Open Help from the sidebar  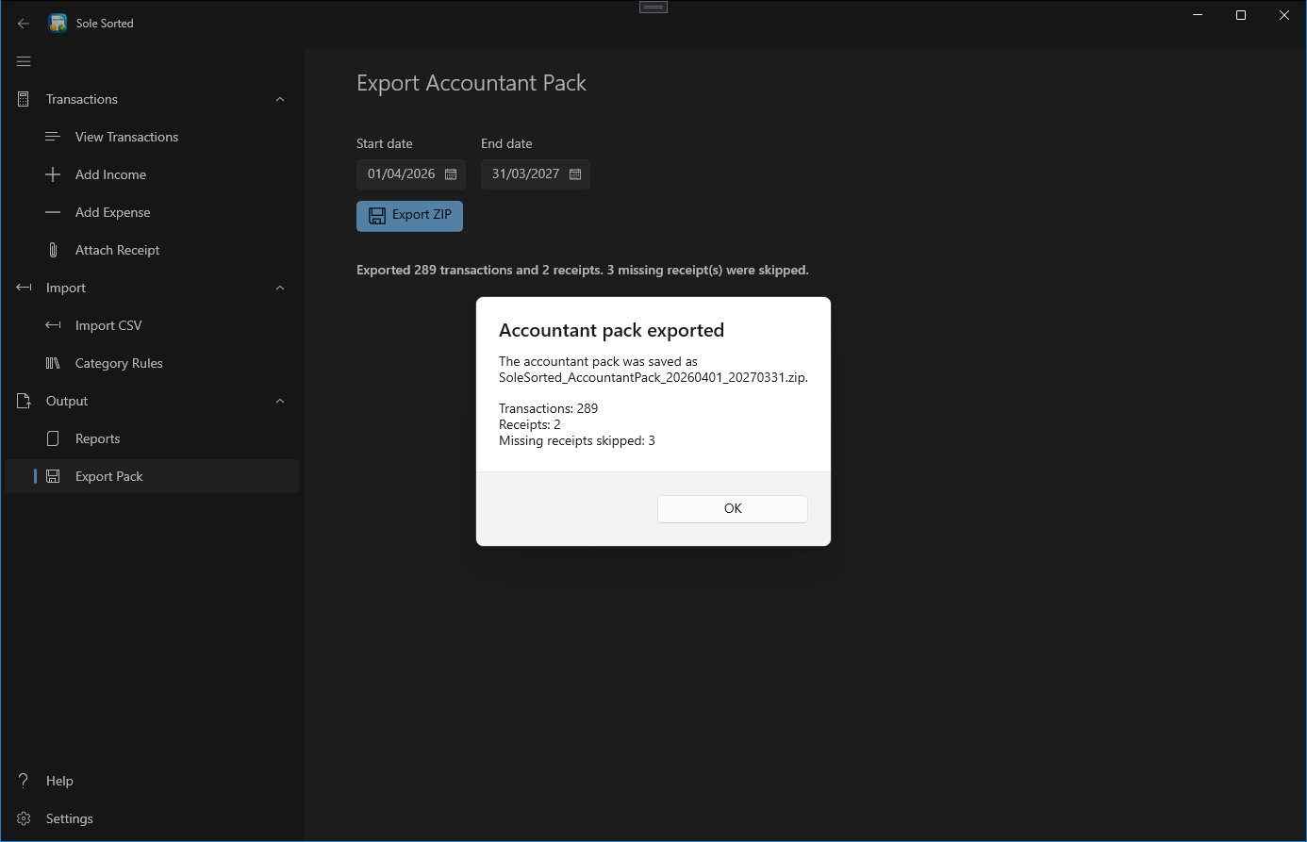click(x=152, y=781)
